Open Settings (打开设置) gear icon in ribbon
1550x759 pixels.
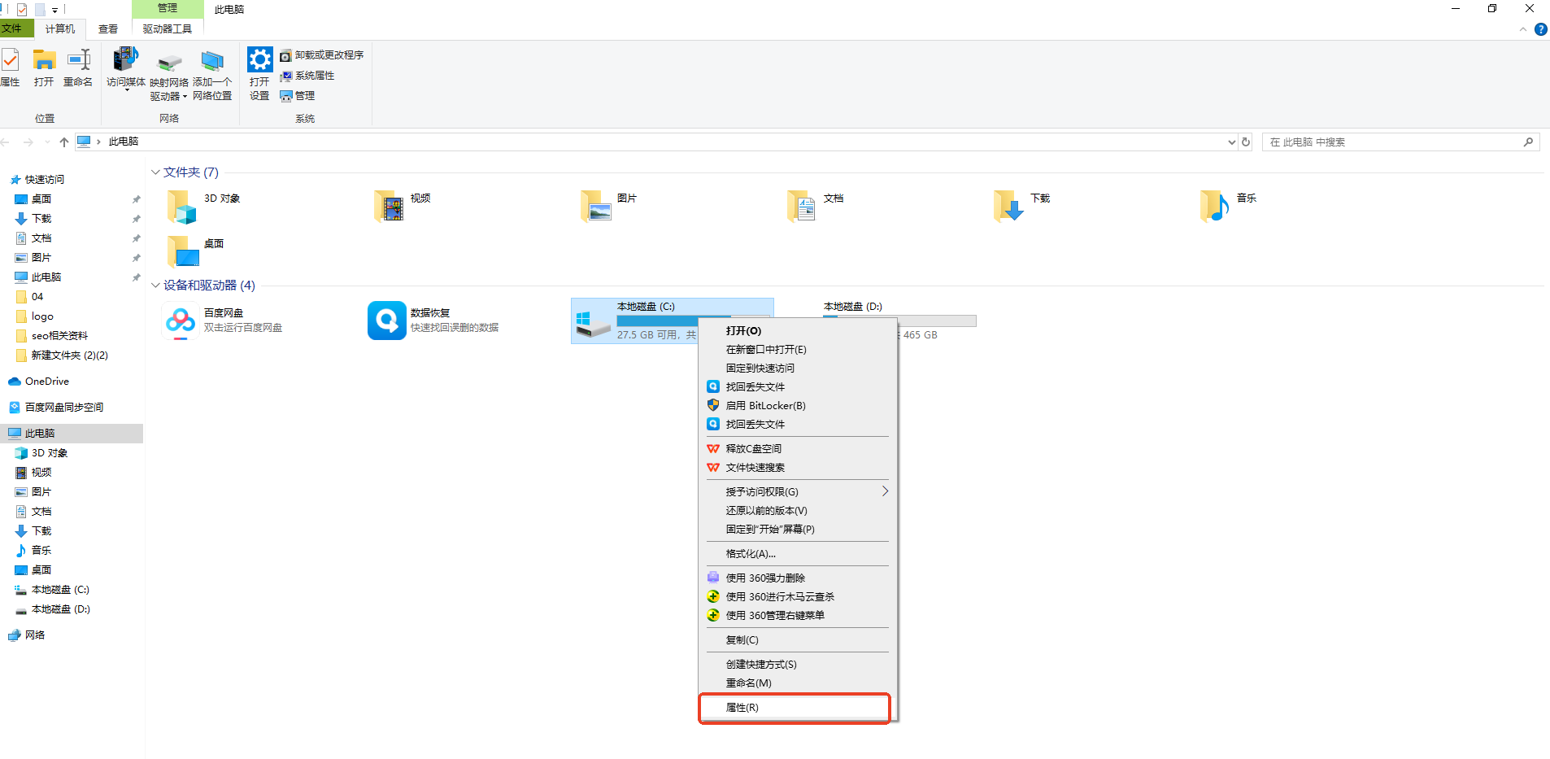[259, 61]
